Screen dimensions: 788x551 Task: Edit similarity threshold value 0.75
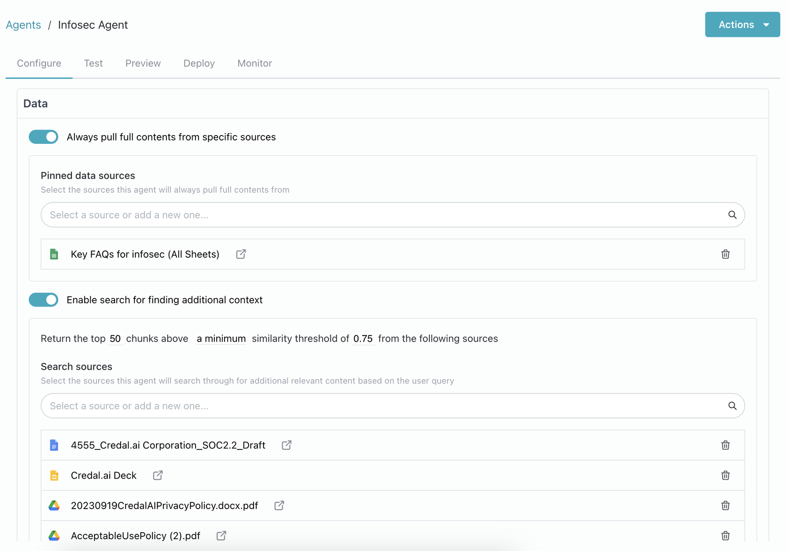click(x=363, y=339)
